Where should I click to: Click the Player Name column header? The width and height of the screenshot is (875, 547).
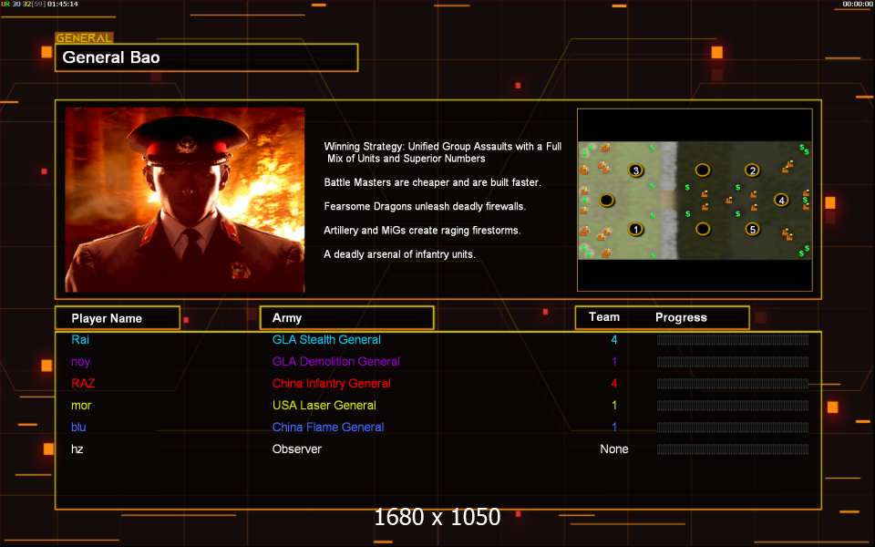click(x=118, y=318)
